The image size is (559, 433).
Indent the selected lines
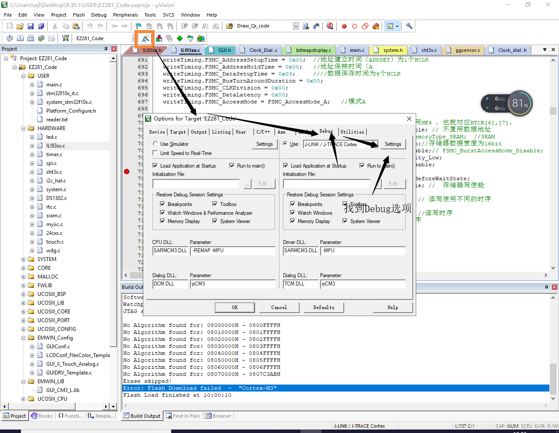[184, 26]
